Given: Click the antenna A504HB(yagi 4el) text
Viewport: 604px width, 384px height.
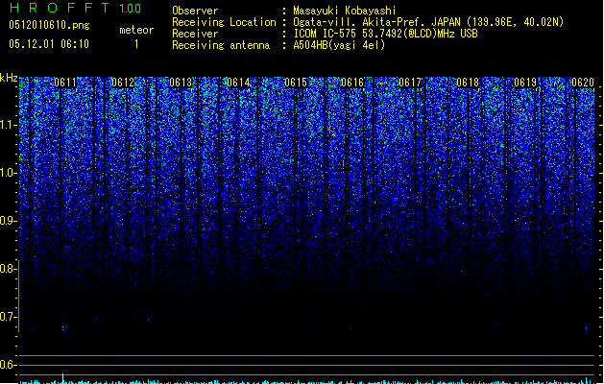Looking at the screenshot, I should click(x=339, y=45).
